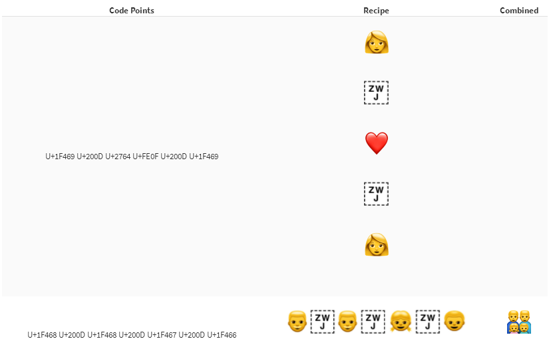Select the leftmost man emoji in family recipe
Image resolution: width=549 pixels, height=349 pixels.
click(x=297, y=321)
